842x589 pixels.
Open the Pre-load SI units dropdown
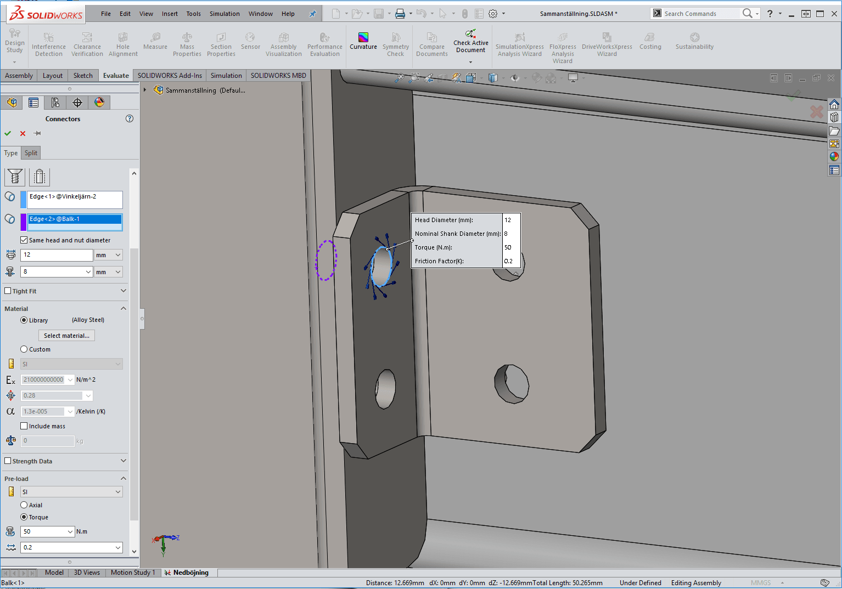click(118, 492)
